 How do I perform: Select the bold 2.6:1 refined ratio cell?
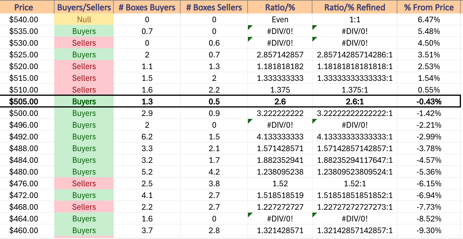pos(355,101)
